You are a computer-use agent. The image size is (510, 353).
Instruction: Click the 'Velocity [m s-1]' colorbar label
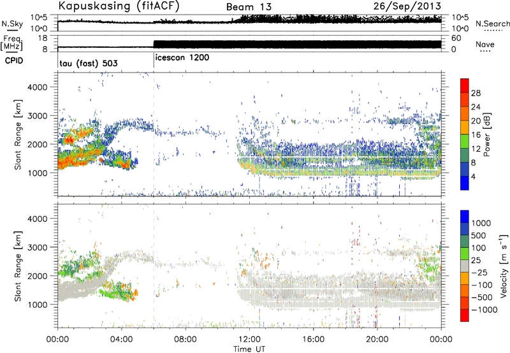504,265
